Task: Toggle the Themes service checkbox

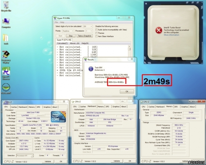Action: point(97,33)
